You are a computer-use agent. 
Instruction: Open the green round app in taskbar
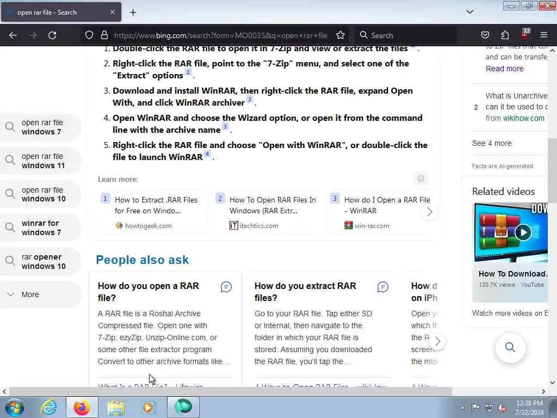(x=183, y=407)
